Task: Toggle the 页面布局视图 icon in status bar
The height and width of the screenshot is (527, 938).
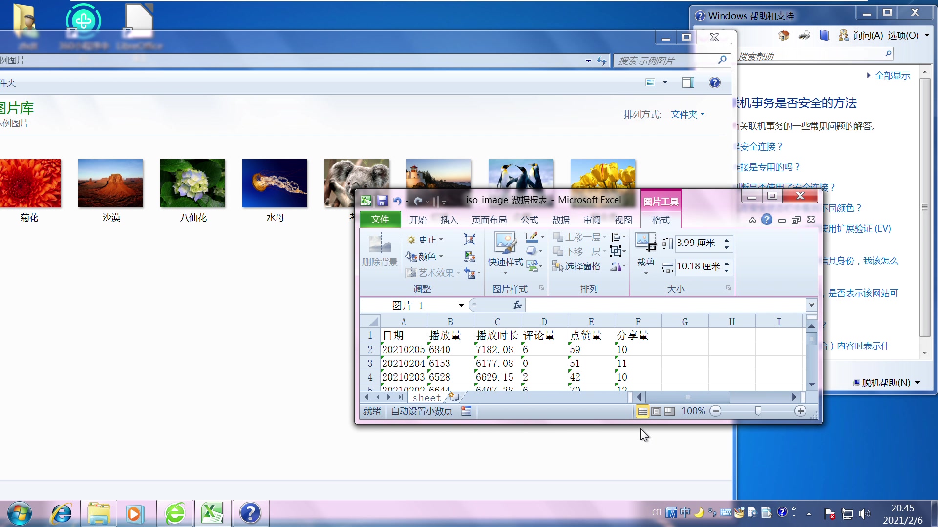Action: coord(656,411)
